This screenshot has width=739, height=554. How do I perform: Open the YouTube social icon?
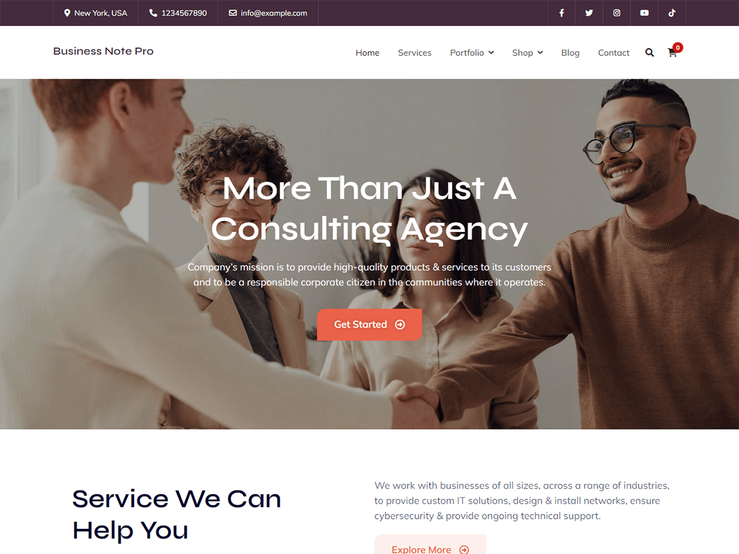click(644, 13)
